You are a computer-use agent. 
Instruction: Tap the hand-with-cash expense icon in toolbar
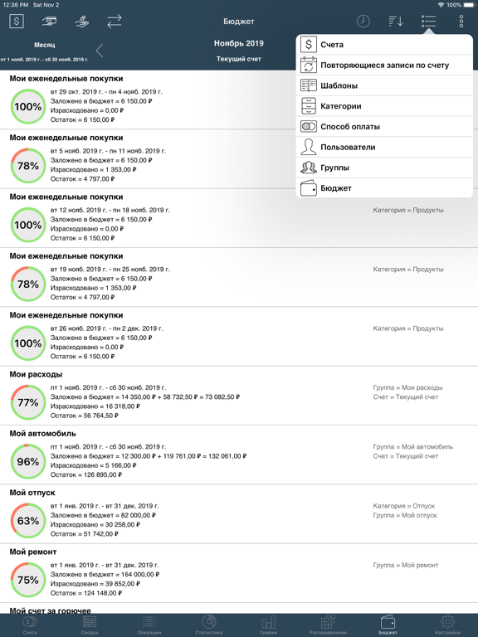(x=49, y=21)
